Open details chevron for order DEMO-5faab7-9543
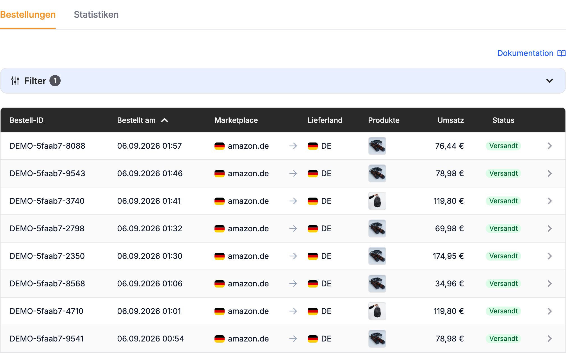The height and width of the screenshot is (353, 566). (x=549, y=173)
